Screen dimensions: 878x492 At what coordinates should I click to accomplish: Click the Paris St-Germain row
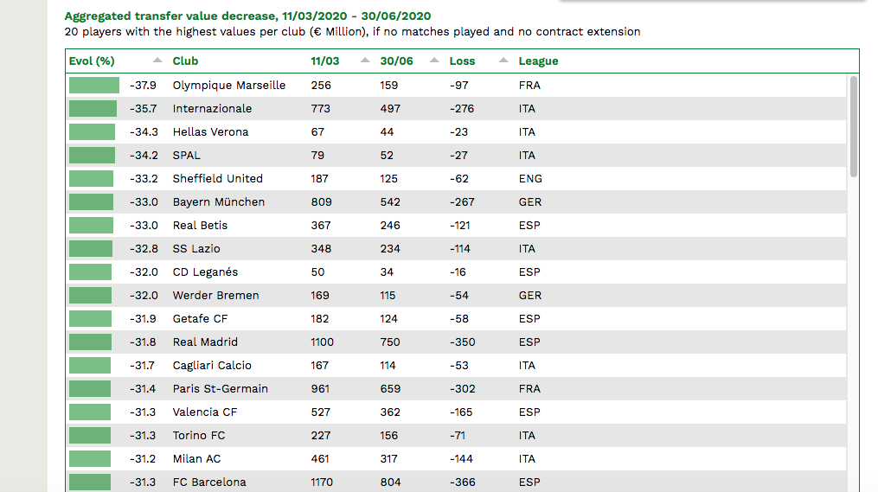tap(457, 388)
